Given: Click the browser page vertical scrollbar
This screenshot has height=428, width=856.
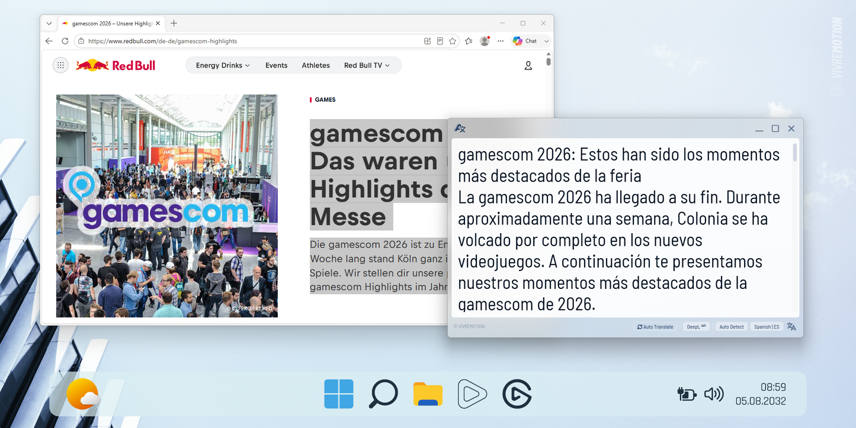Looking at the screenshot, I should click(x=549, y=60).
